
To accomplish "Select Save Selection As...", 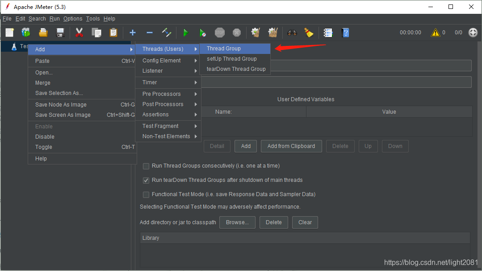I will pos(82,93).
